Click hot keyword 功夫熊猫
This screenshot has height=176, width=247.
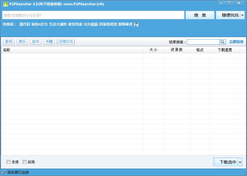pos(91,24)
